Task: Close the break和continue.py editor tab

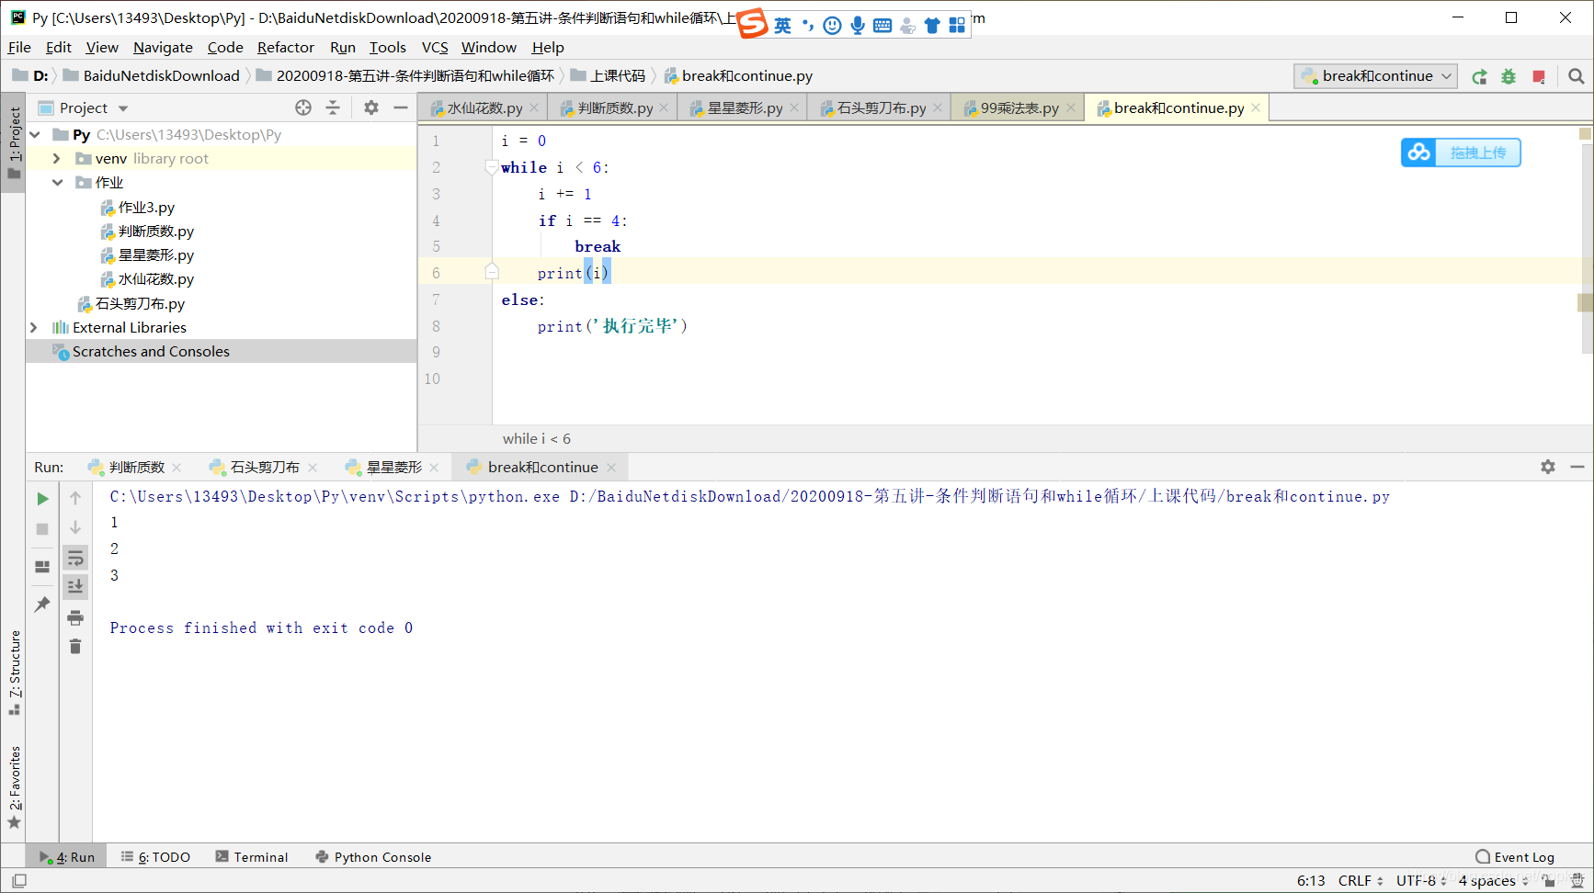Action: 1256,108
